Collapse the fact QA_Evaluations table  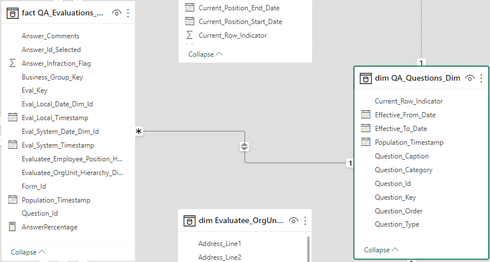tap(28, 252)
